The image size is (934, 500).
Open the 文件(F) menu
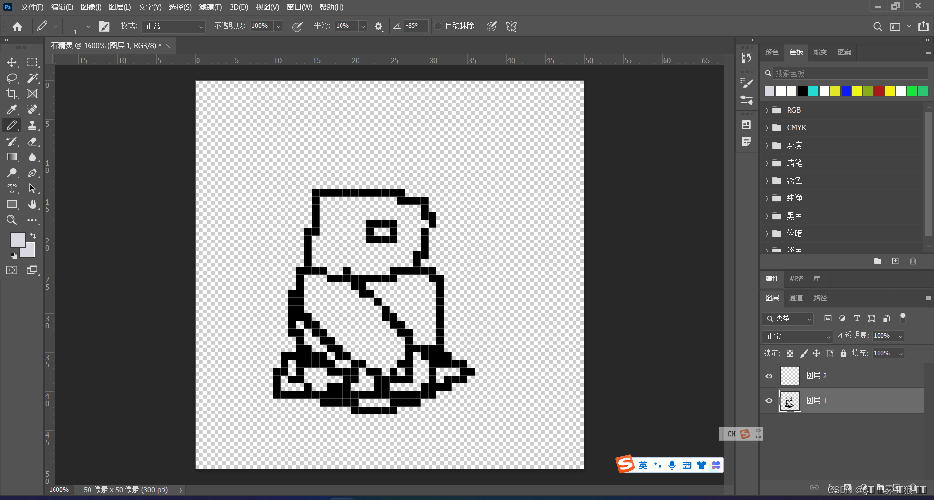pyautogui.click(x=32, y=7)
